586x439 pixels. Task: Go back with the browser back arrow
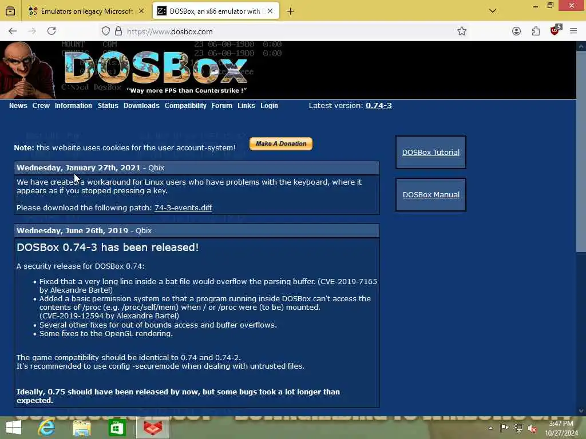(x=13, y=31)
